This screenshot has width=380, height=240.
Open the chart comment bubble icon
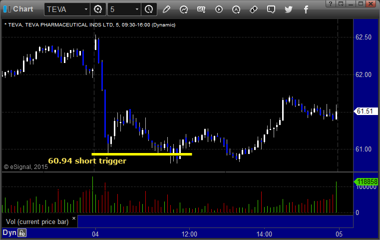click(x=271, y=9)
